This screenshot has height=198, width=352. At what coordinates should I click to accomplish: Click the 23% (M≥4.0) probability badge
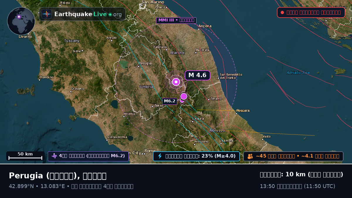(197, 156)
